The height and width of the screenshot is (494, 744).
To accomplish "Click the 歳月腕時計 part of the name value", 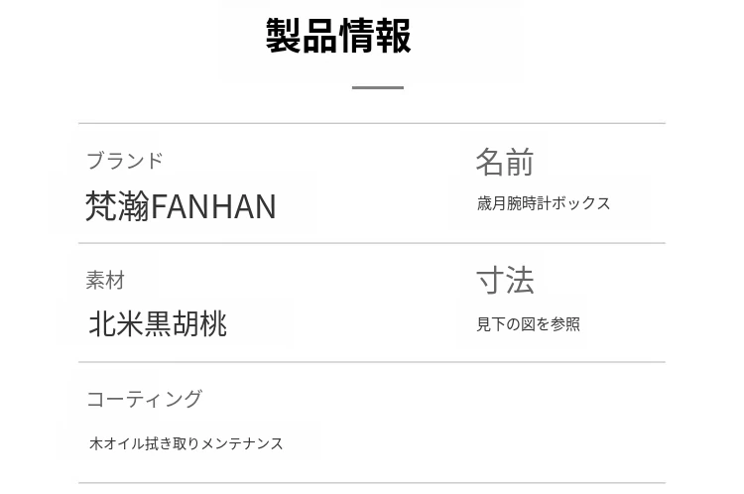I will 512,203.
